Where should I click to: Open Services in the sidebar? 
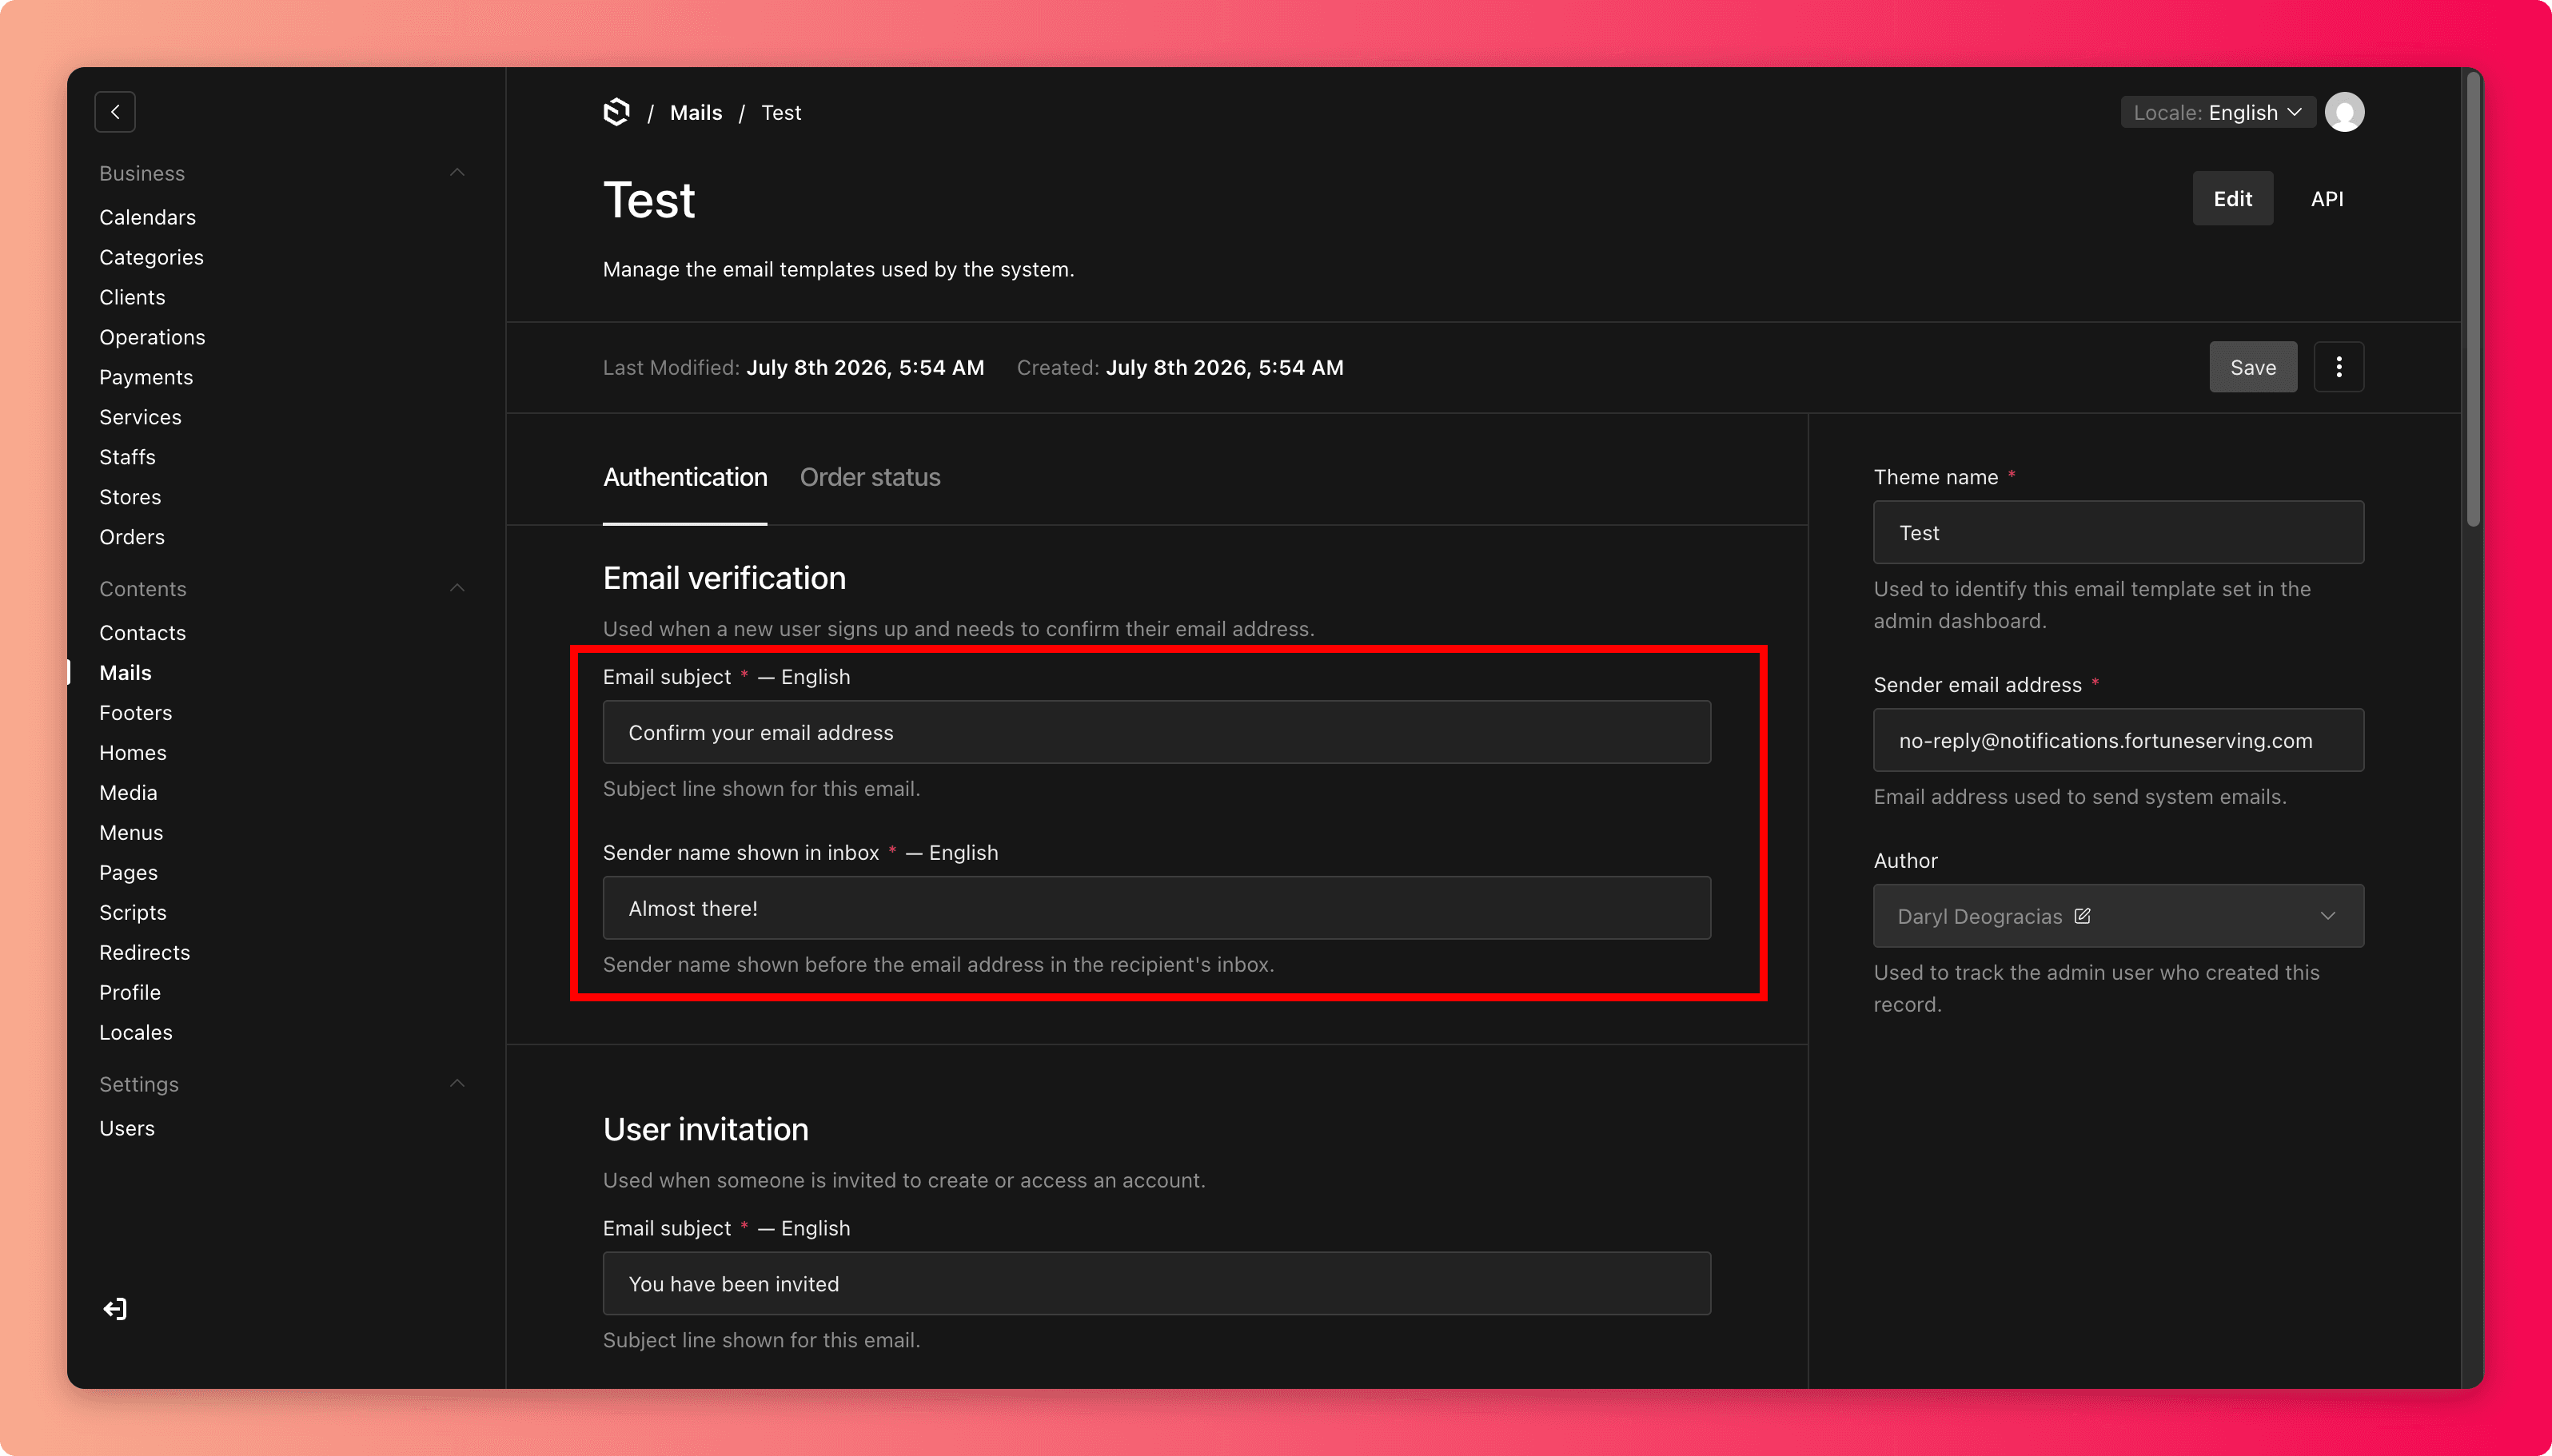coord(140,417)
